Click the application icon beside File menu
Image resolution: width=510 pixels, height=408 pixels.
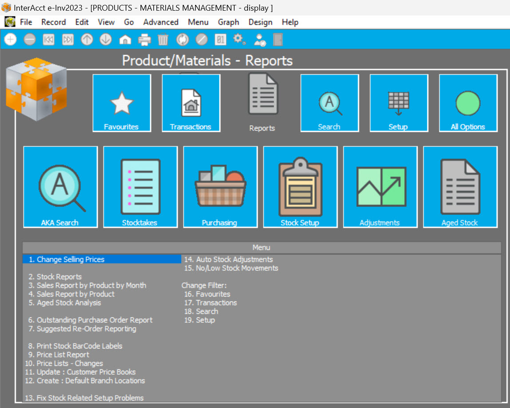coord(10,22)
